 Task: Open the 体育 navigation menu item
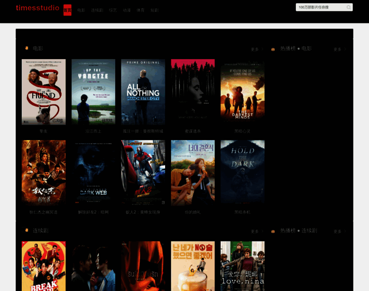[x=140, y=10]
